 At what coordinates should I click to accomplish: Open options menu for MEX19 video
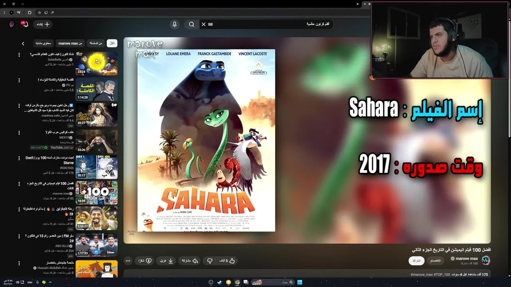tap(19, 132)
